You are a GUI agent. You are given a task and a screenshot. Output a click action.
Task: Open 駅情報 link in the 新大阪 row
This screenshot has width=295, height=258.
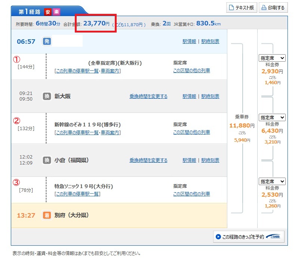pos(189,96)
